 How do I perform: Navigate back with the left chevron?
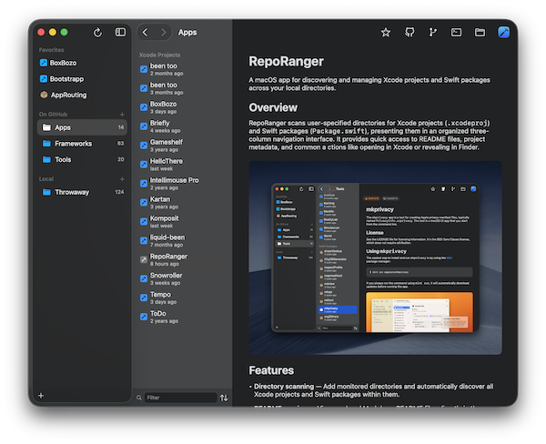pyautogui.click(x=146, y=33)
